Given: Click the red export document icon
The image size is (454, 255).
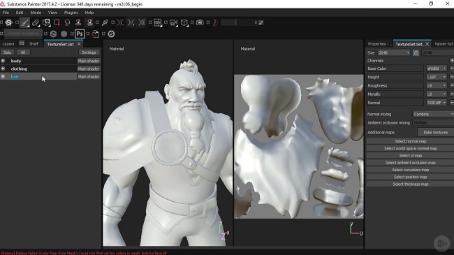Looking at the screenshot, I should tap(95, 34).
